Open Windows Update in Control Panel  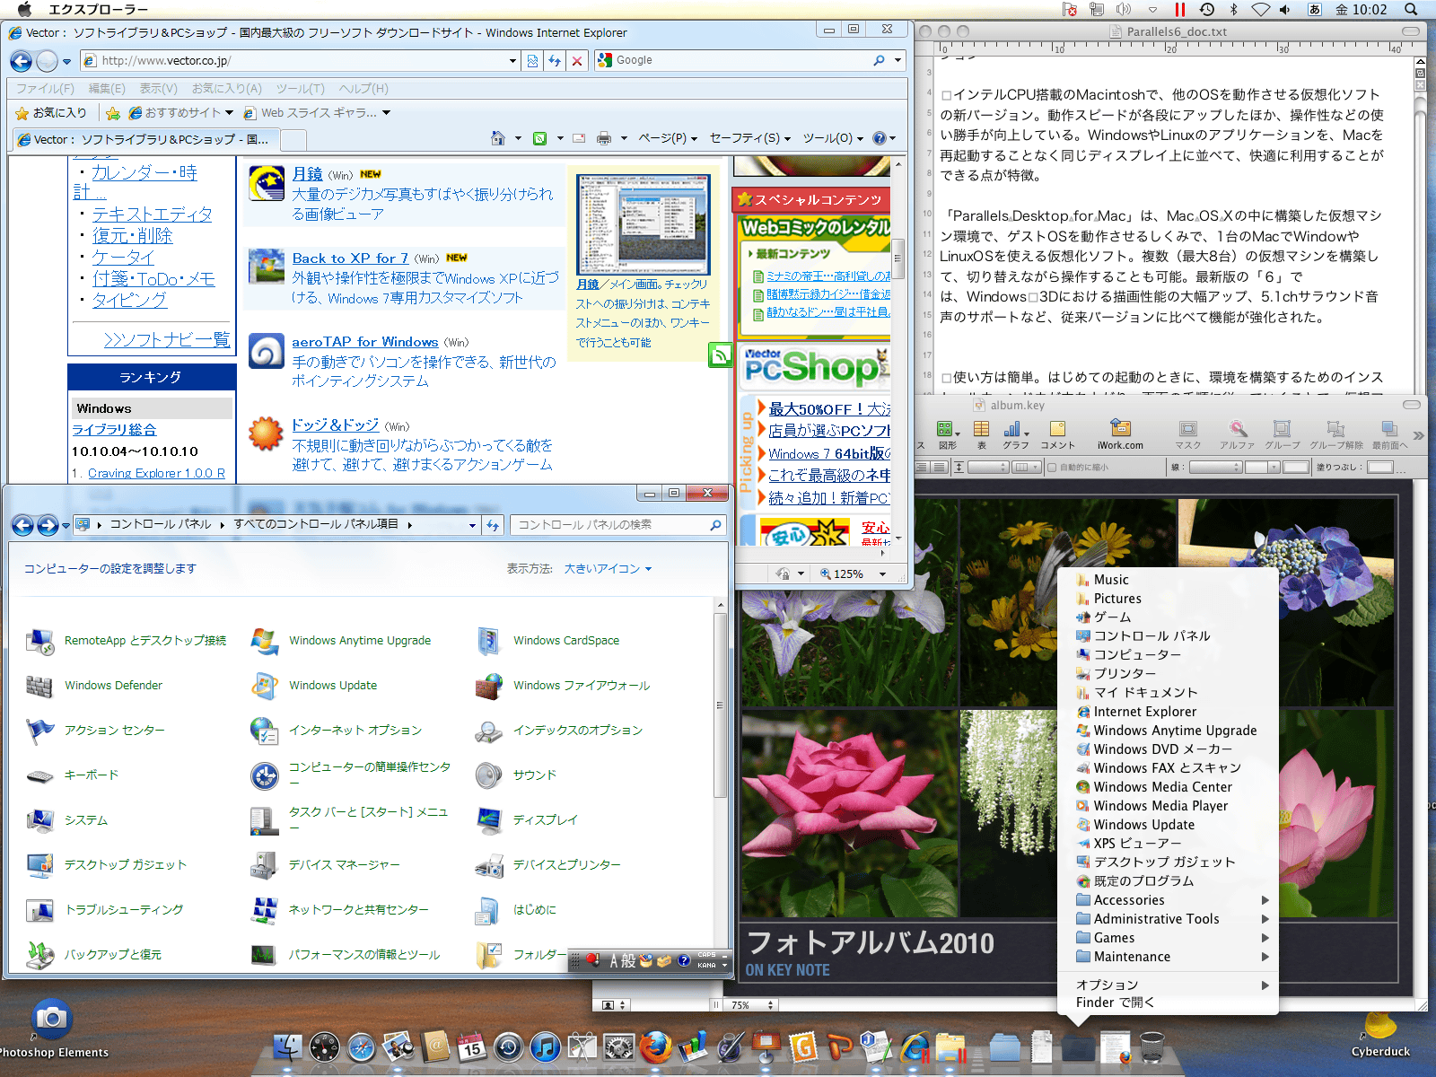(x=314, y=686)
